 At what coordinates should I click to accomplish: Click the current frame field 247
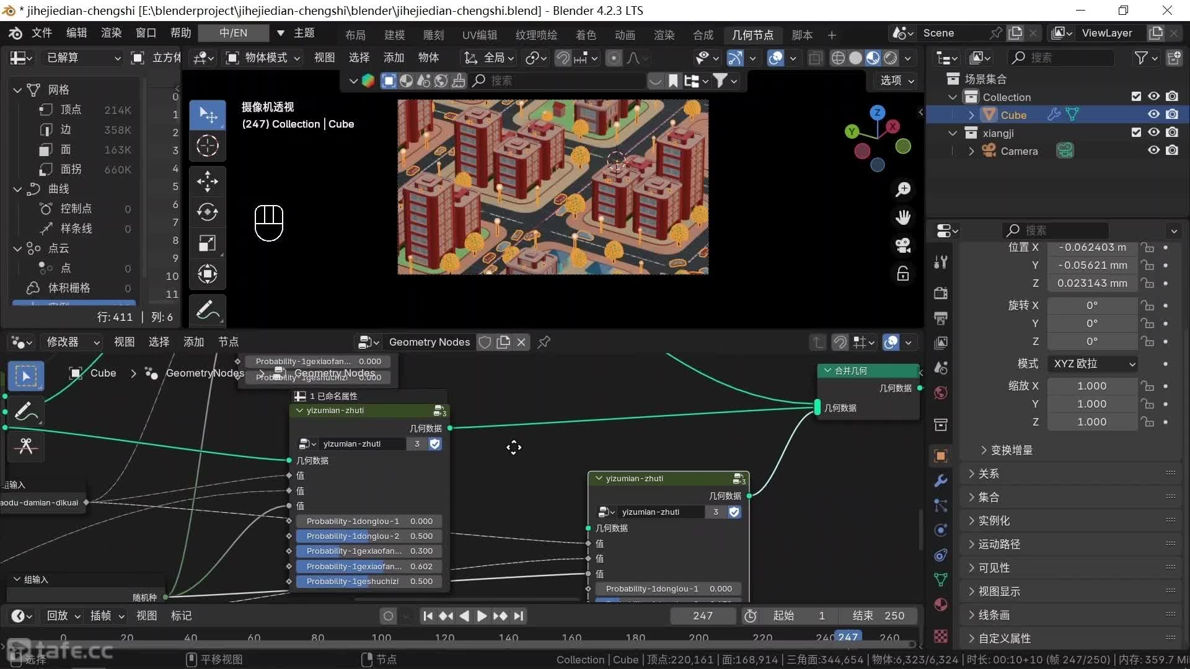pyautogui.click(x=703, y=616)
